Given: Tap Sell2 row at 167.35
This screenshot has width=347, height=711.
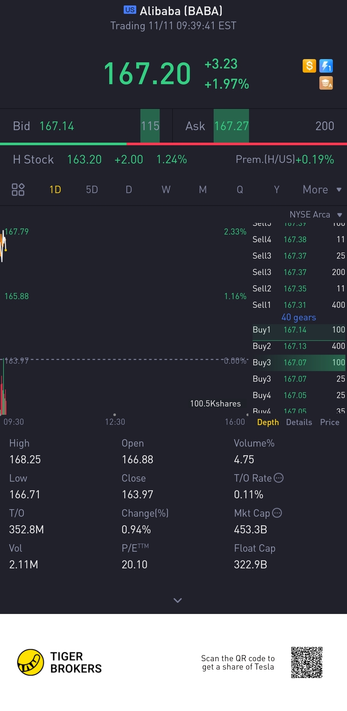Looking at the screenshot, I should tap(299, 289).
